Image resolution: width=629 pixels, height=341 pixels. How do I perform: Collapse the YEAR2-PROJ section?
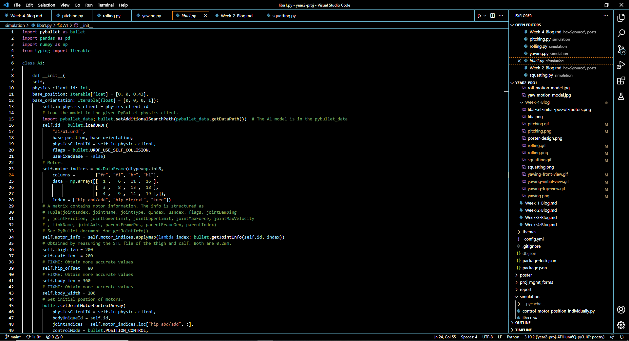coord(526,83)
